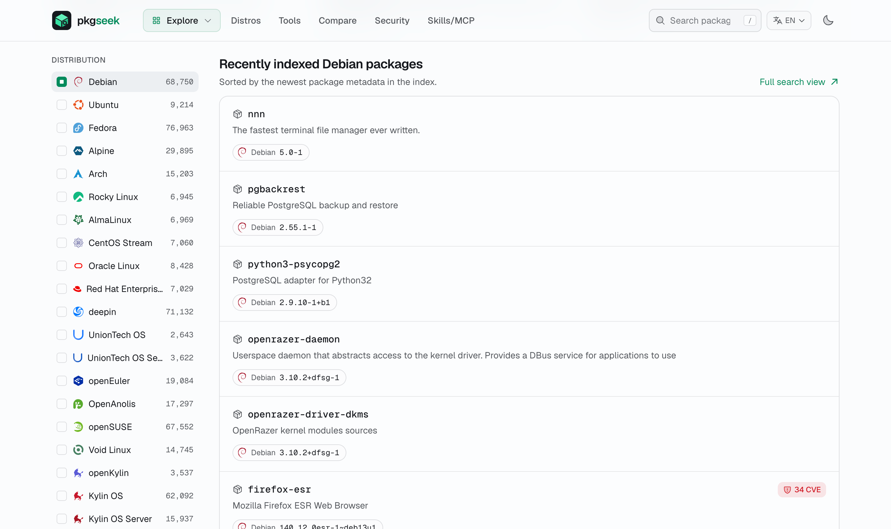This screenshot has width=891, height=529.
Task: Click the Void Linux logo icon
Action: [x=78, y=450]
